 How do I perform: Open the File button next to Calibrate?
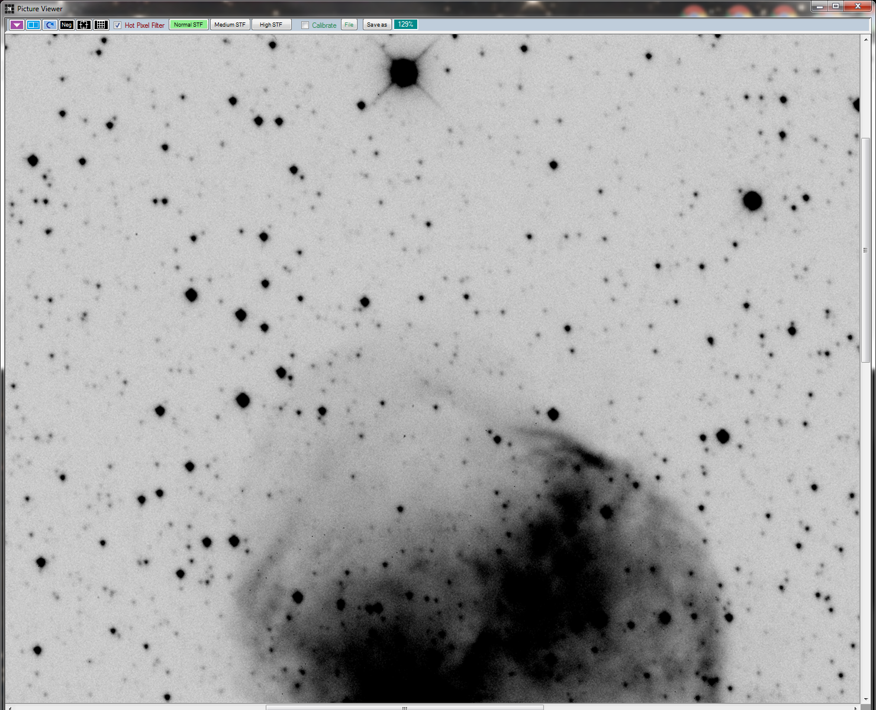[349, 24]
